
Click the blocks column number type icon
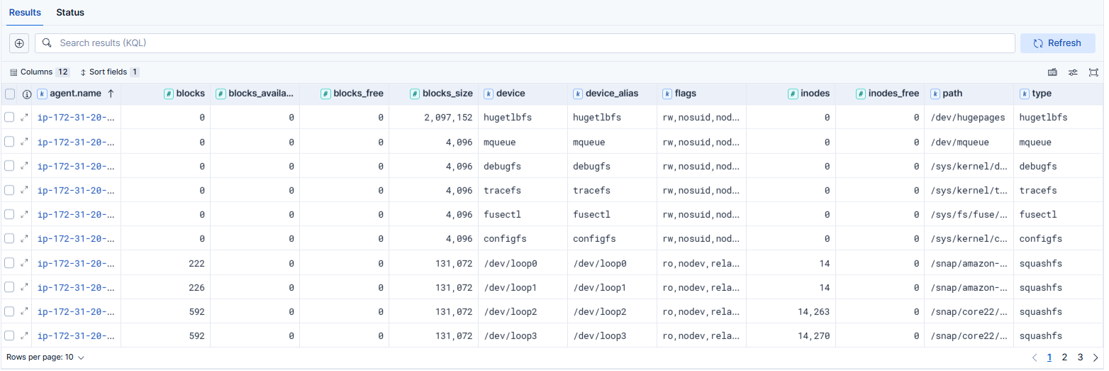[169, 94]
